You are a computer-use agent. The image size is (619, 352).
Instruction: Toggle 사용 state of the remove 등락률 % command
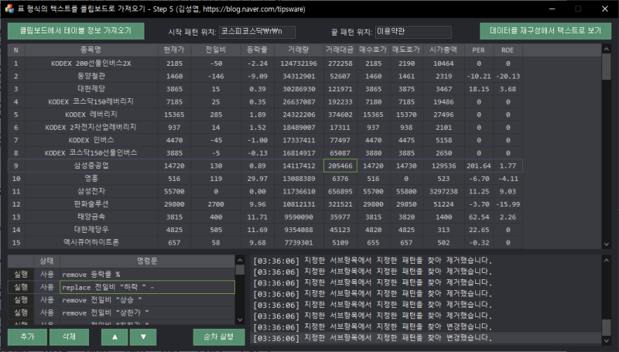pos(46,275)
